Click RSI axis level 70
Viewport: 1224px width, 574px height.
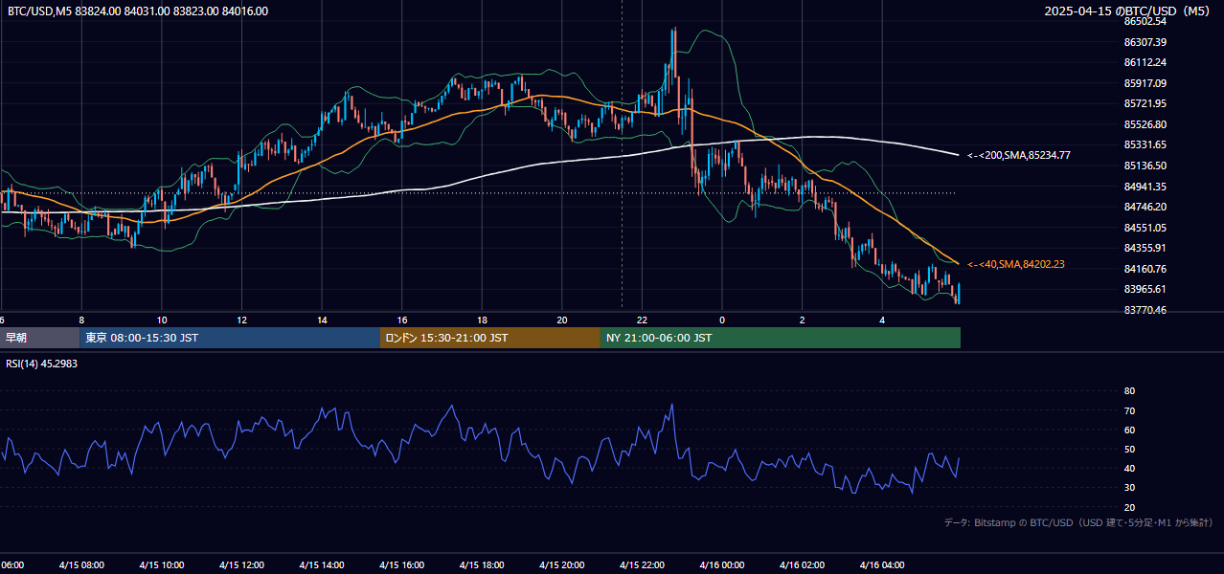click(x=1129, y=410)
